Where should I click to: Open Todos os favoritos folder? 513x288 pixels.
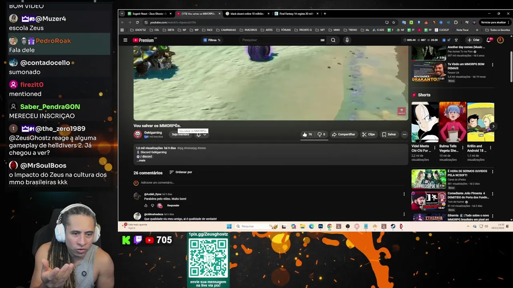pos(497,30)
